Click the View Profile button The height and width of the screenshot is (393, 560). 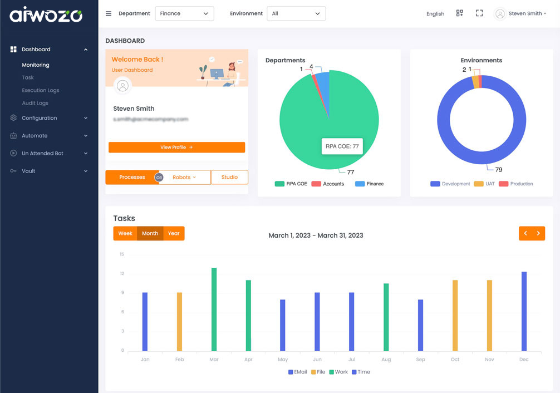176,148
